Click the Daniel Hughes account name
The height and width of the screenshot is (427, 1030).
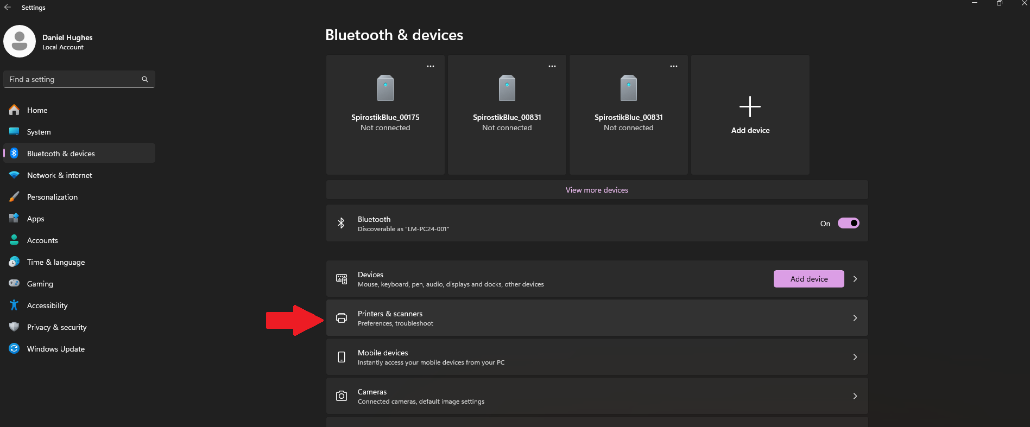[67, 37]
